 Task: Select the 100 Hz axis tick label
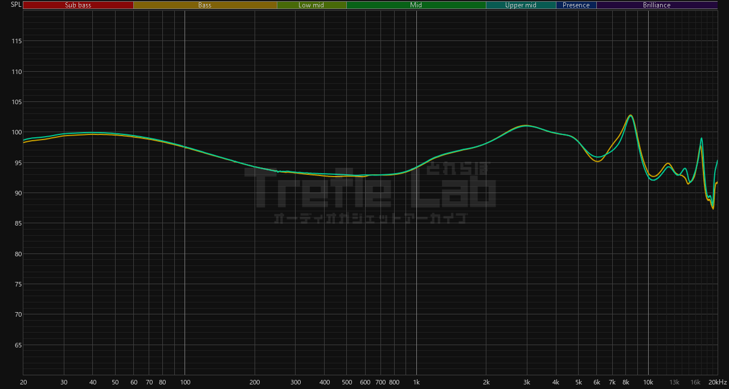185,382
